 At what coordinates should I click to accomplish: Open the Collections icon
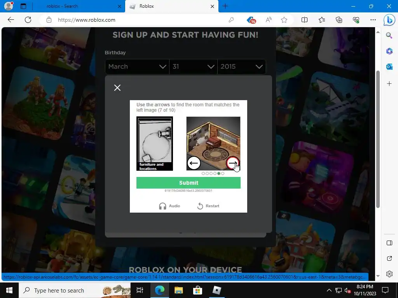coord(339,20)
